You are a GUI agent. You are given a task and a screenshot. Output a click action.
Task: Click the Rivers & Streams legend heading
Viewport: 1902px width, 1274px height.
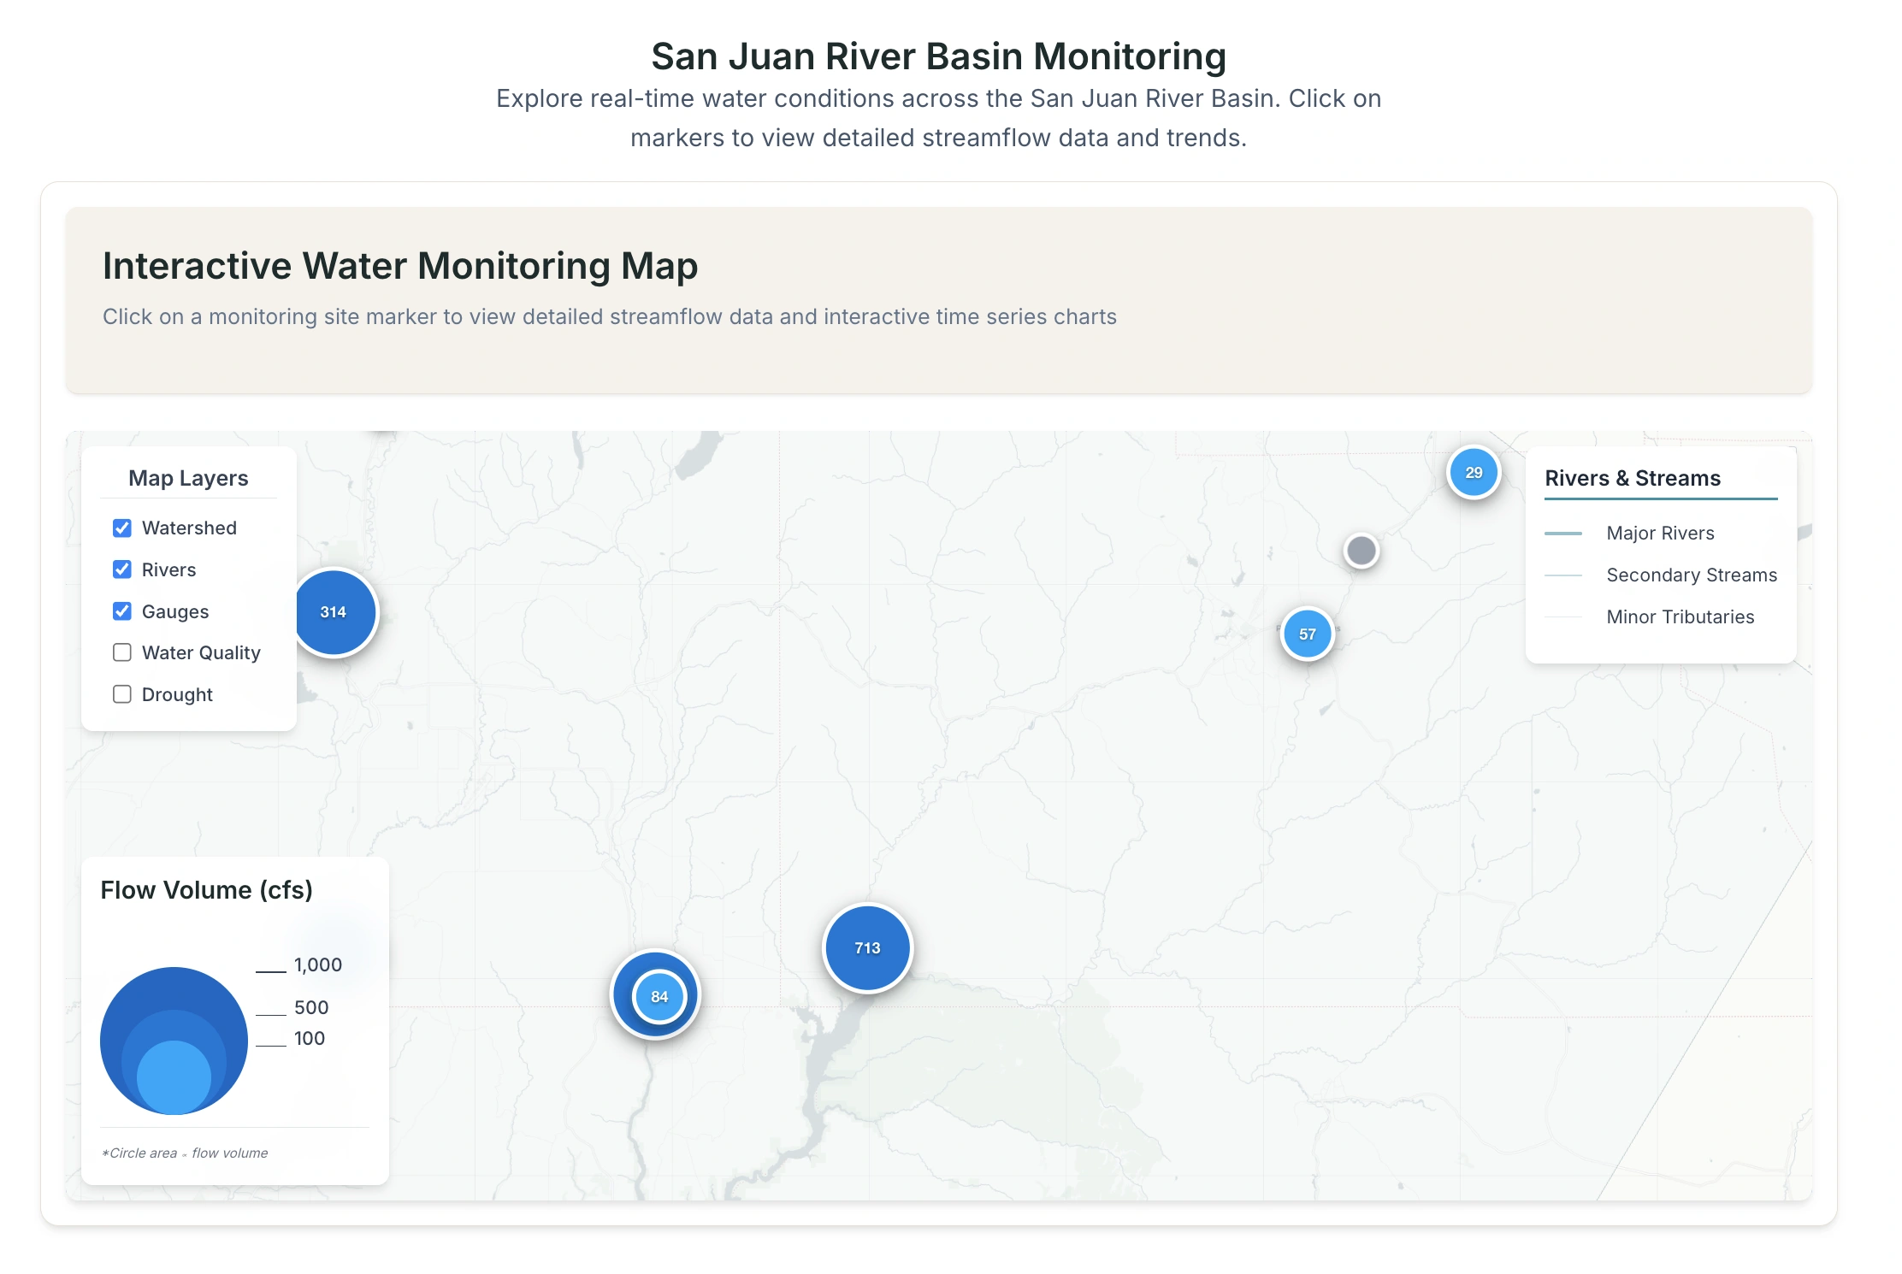(1632, 479)
